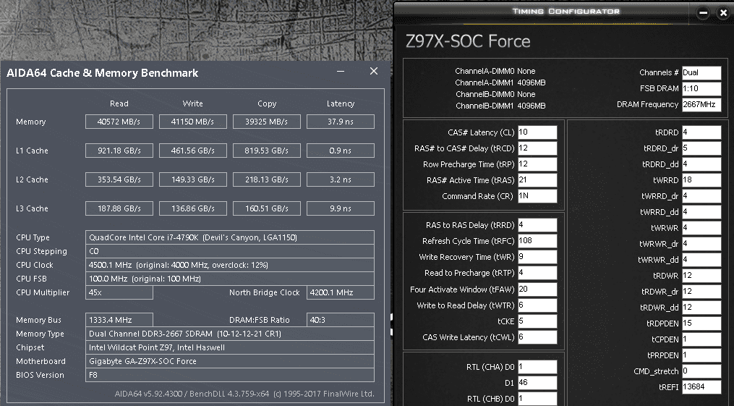734x406 pixels.
Task: Click the tRDWR value field
Action: click(701, 275)
